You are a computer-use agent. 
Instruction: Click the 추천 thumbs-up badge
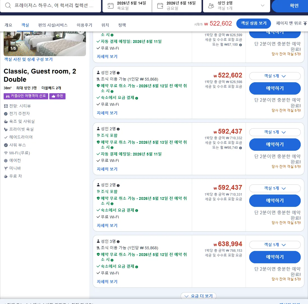[57, 96]
